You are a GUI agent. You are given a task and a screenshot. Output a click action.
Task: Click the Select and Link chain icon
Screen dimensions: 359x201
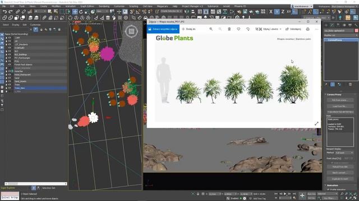(17, 11)
